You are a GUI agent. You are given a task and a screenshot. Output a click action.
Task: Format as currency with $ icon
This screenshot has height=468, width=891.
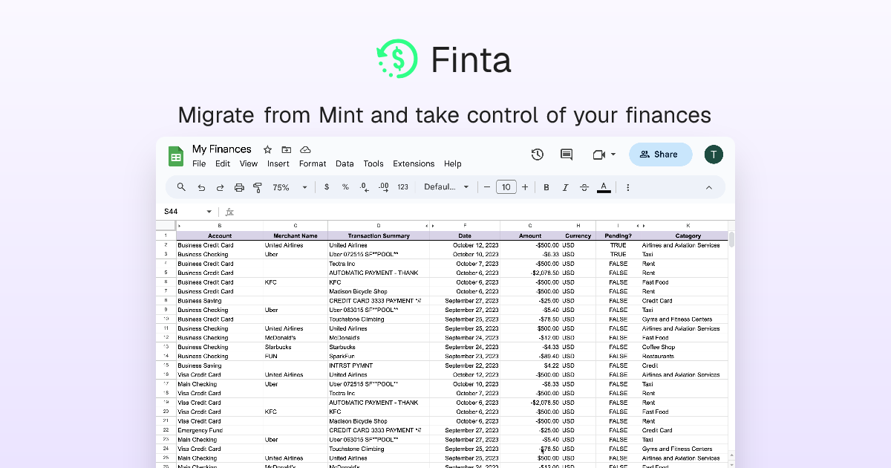327,187
